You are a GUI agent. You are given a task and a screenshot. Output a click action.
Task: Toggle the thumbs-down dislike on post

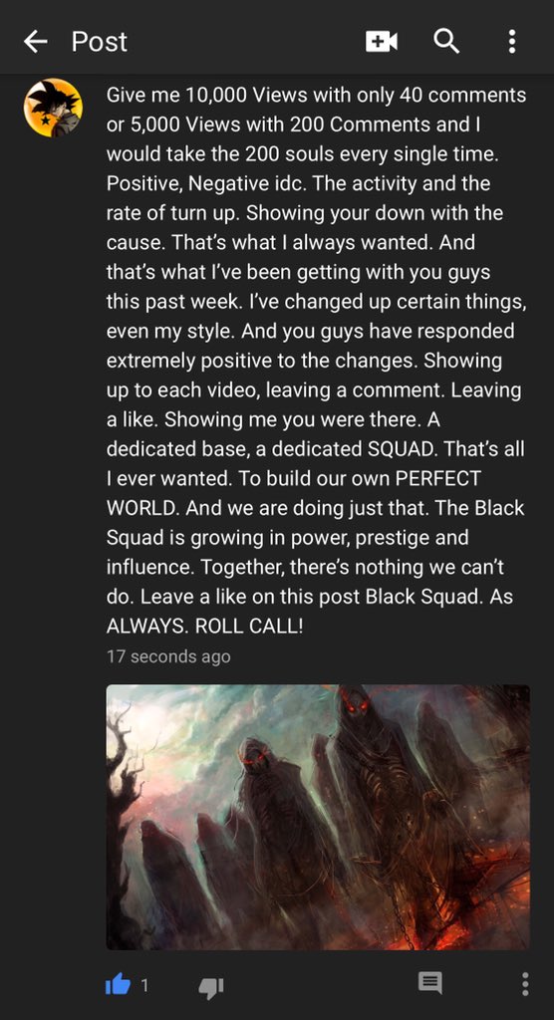pyautogui.click(x=211, y=987)
